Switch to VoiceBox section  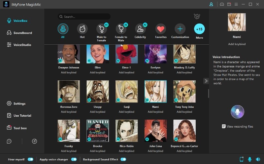coord(17,21)
